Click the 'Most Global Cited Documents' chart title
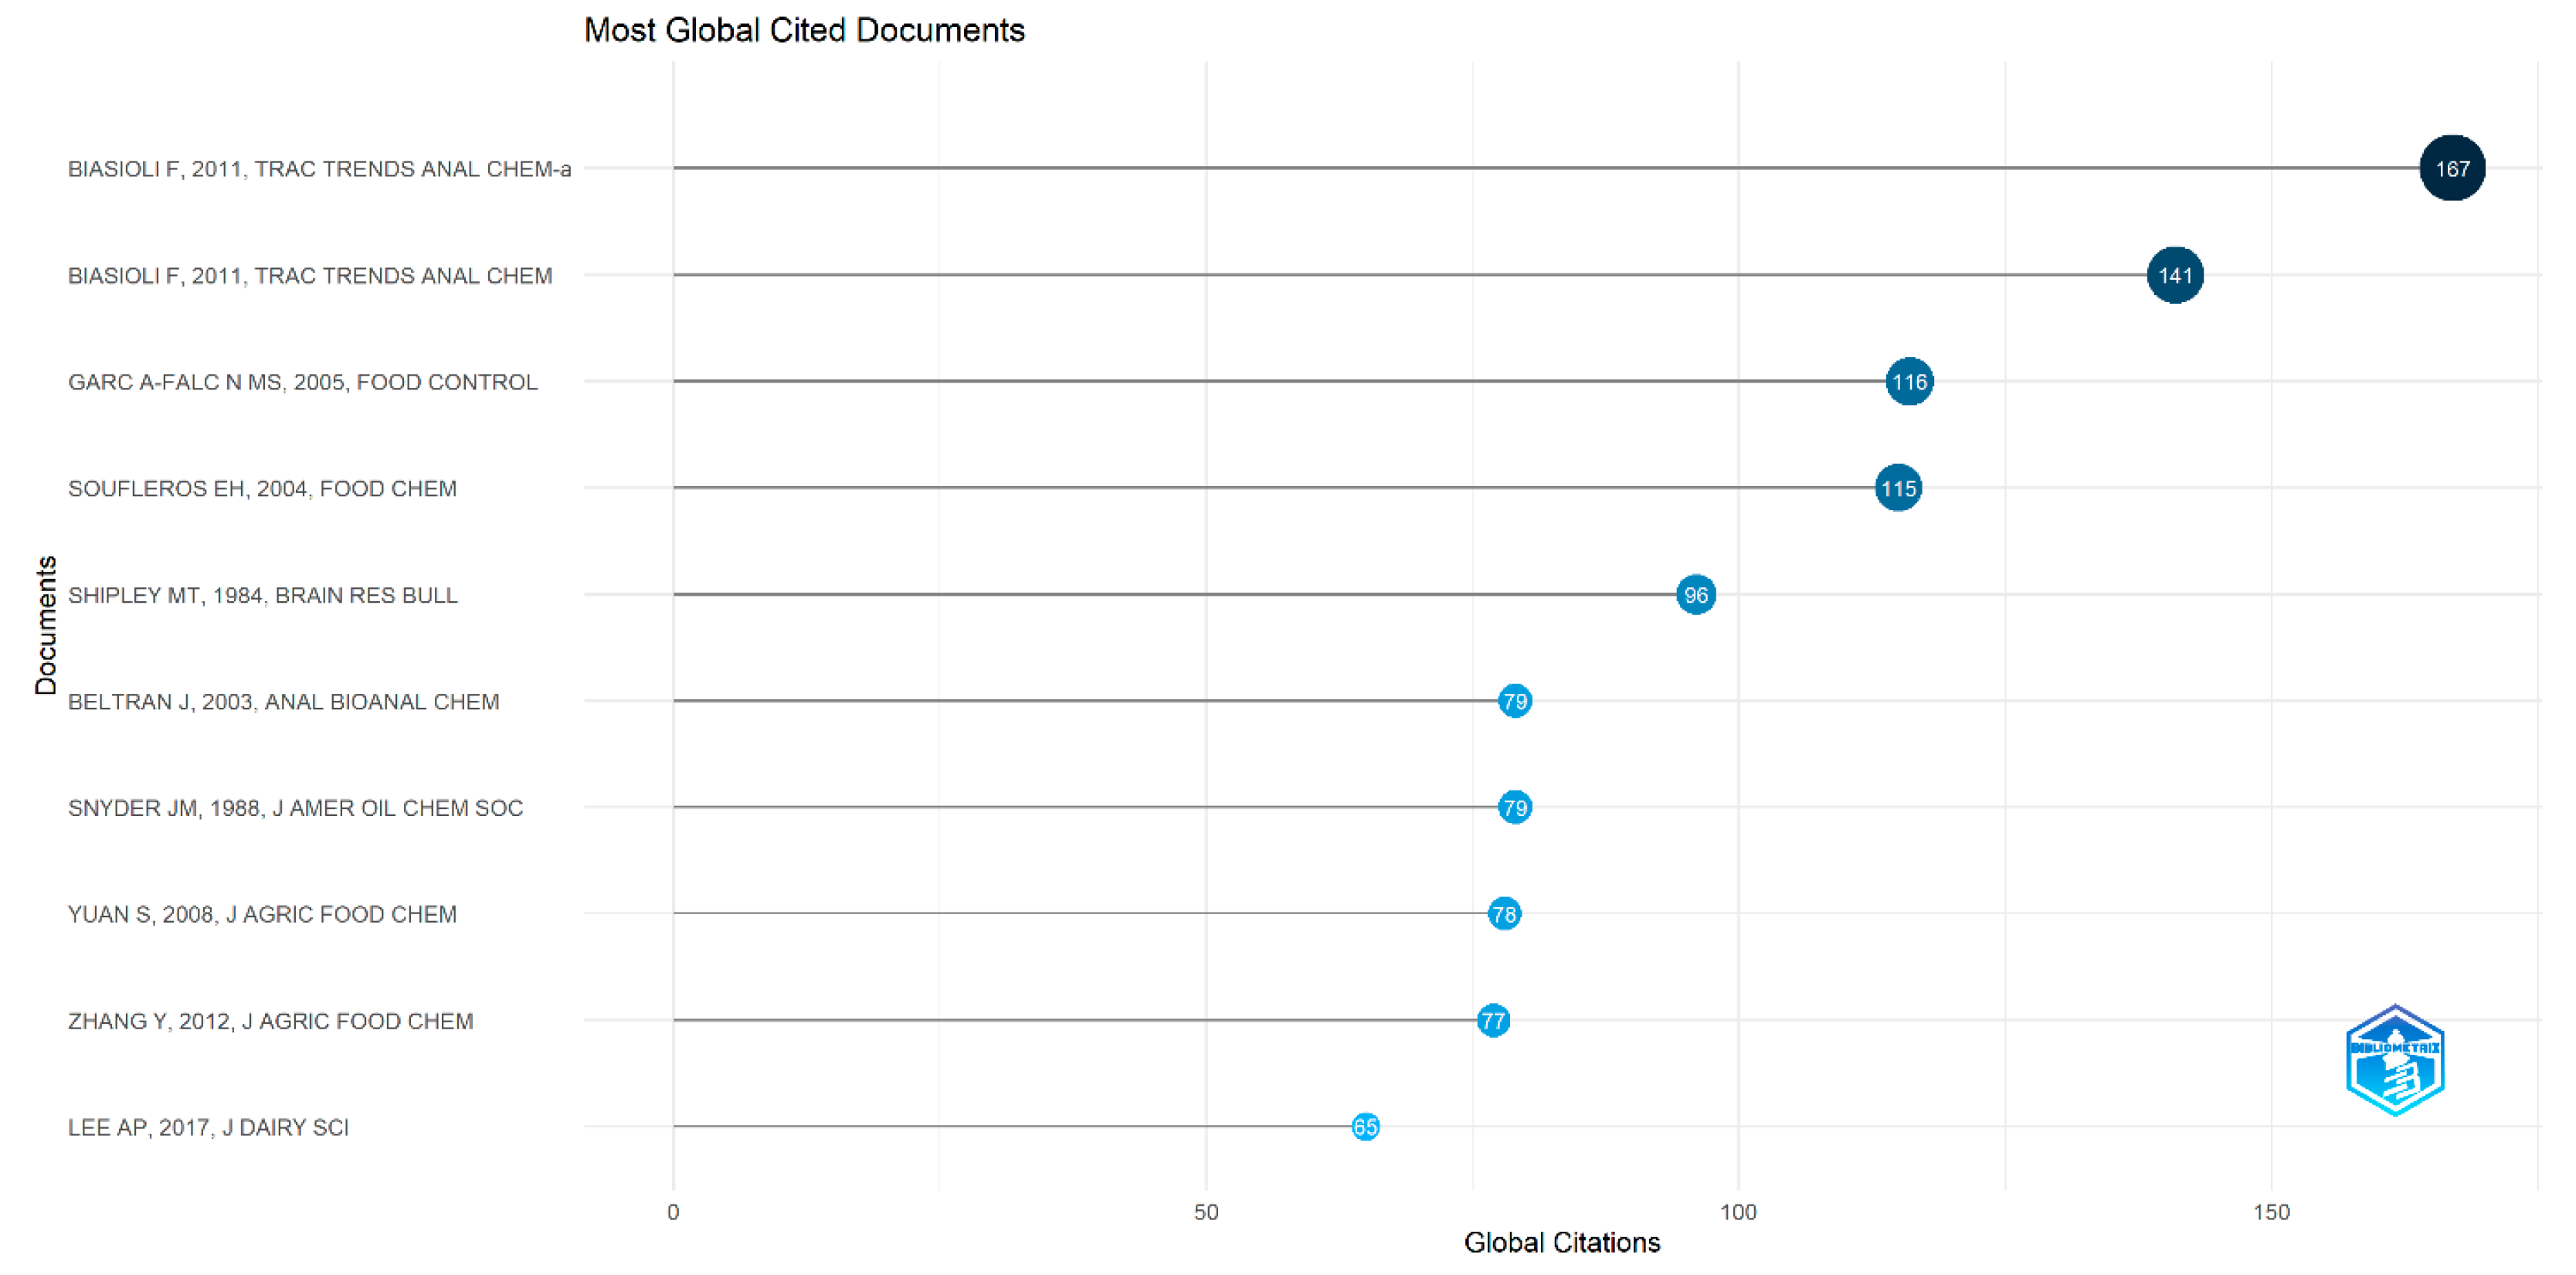 804,30
